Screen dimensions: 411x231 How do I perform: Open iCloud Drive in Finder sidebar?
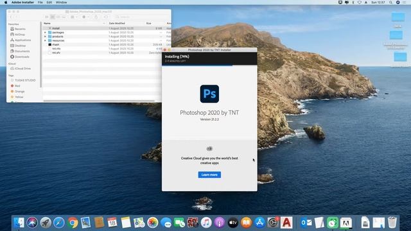point(22,69)
